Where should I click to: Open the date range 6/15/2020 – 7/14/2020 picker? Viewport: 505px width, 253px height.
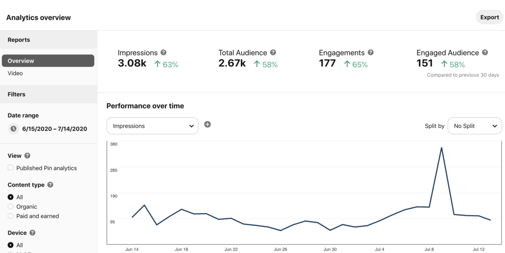point(55,129)
